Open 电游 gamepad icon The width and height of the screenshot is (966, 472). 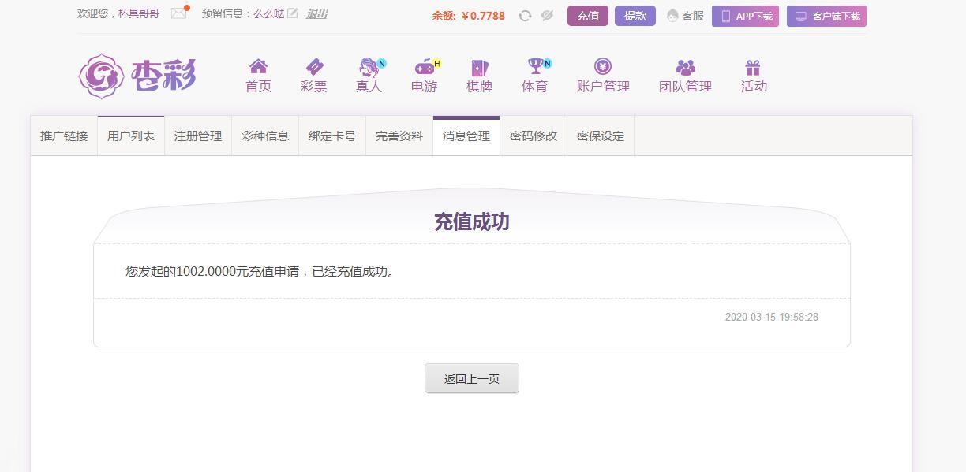pyautogui.click(x=425, y=66)
